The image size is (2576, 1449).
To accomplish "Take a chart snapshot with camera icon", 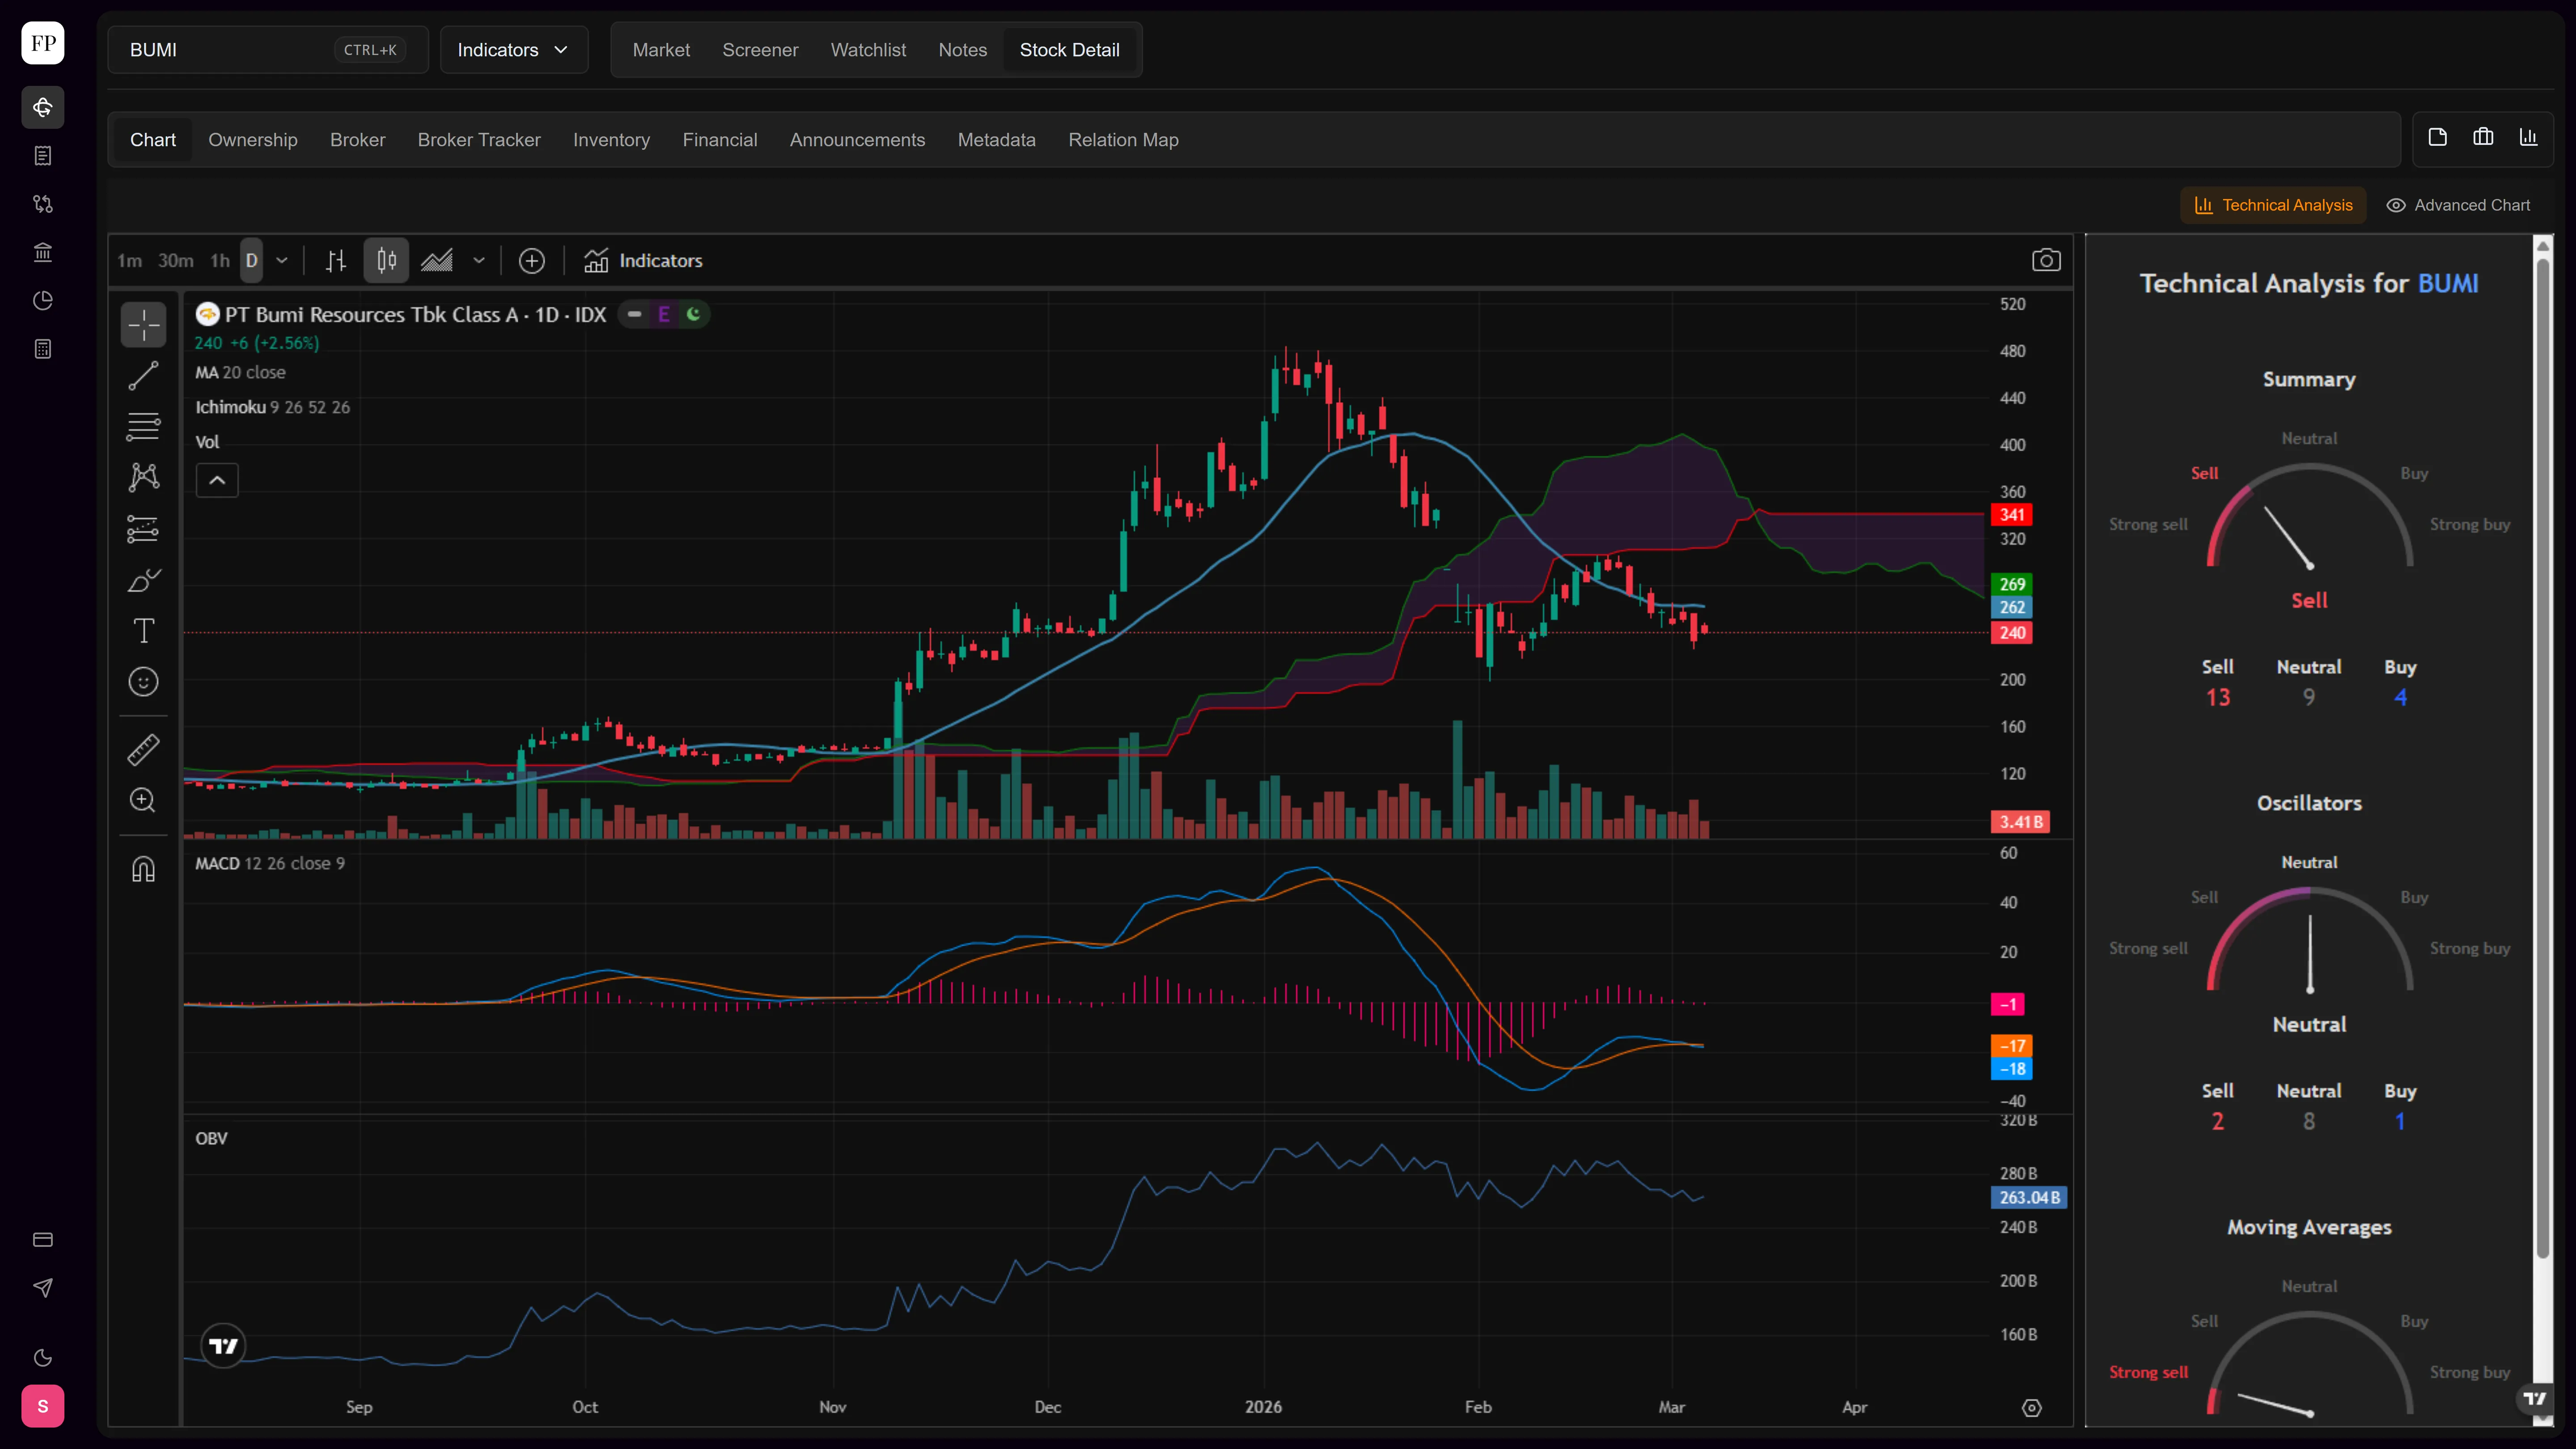I will [x=2046, y=260].
